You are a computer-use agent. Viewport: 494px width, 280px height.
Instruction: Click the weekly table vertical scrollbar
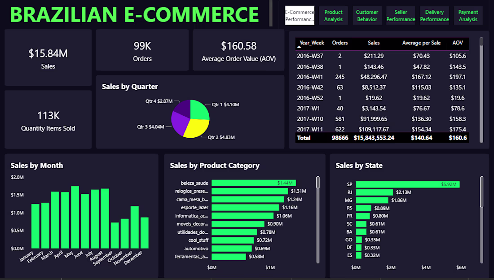click(x=481, y=90)
